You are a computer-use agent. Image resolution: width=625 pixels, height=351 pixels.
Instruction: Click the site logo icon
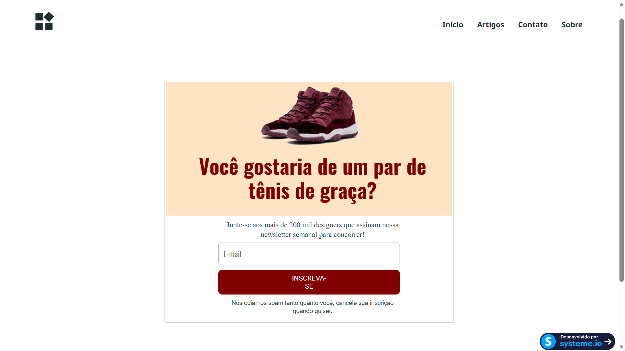coord(45,21)
